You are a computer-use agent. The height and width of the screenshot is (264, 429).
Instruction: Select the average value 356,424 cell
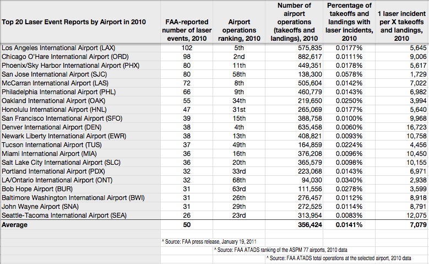294,225
